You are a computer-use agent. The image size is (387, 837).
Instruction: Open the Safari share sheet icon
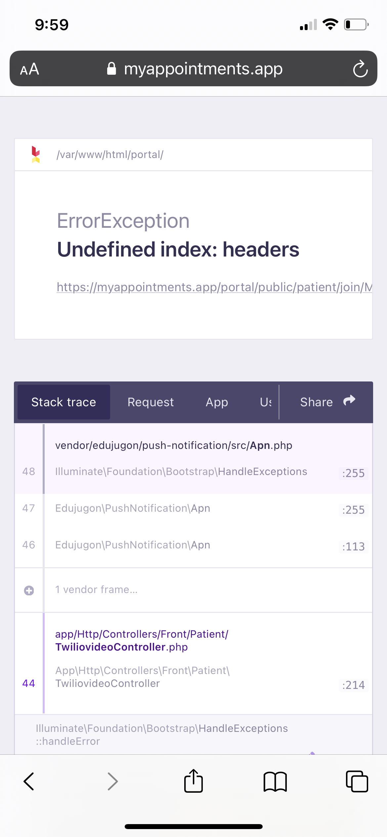point(193,781)
